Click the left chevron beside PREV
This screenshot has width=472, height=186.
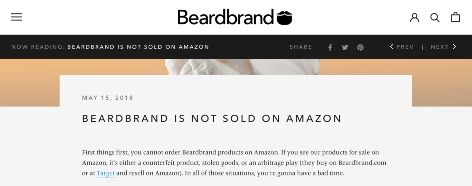[x=391, y=47]
